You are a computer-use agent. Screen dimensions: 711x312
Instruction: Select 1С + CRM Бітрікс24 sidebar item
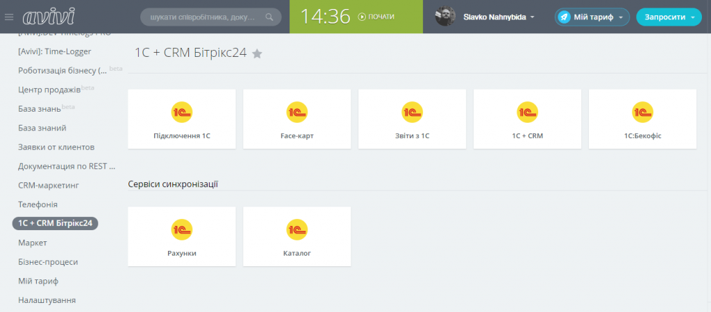[x=56, y=223]
